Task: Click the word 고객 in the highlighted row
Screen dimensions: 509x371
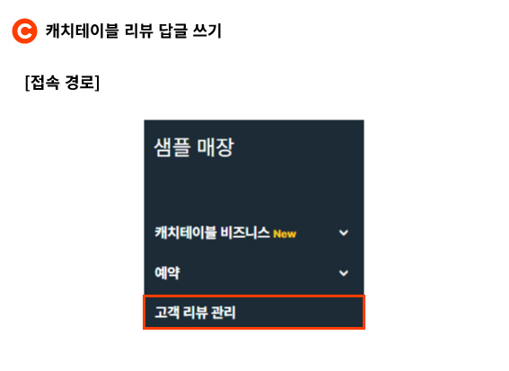Action: coord(167,313)
